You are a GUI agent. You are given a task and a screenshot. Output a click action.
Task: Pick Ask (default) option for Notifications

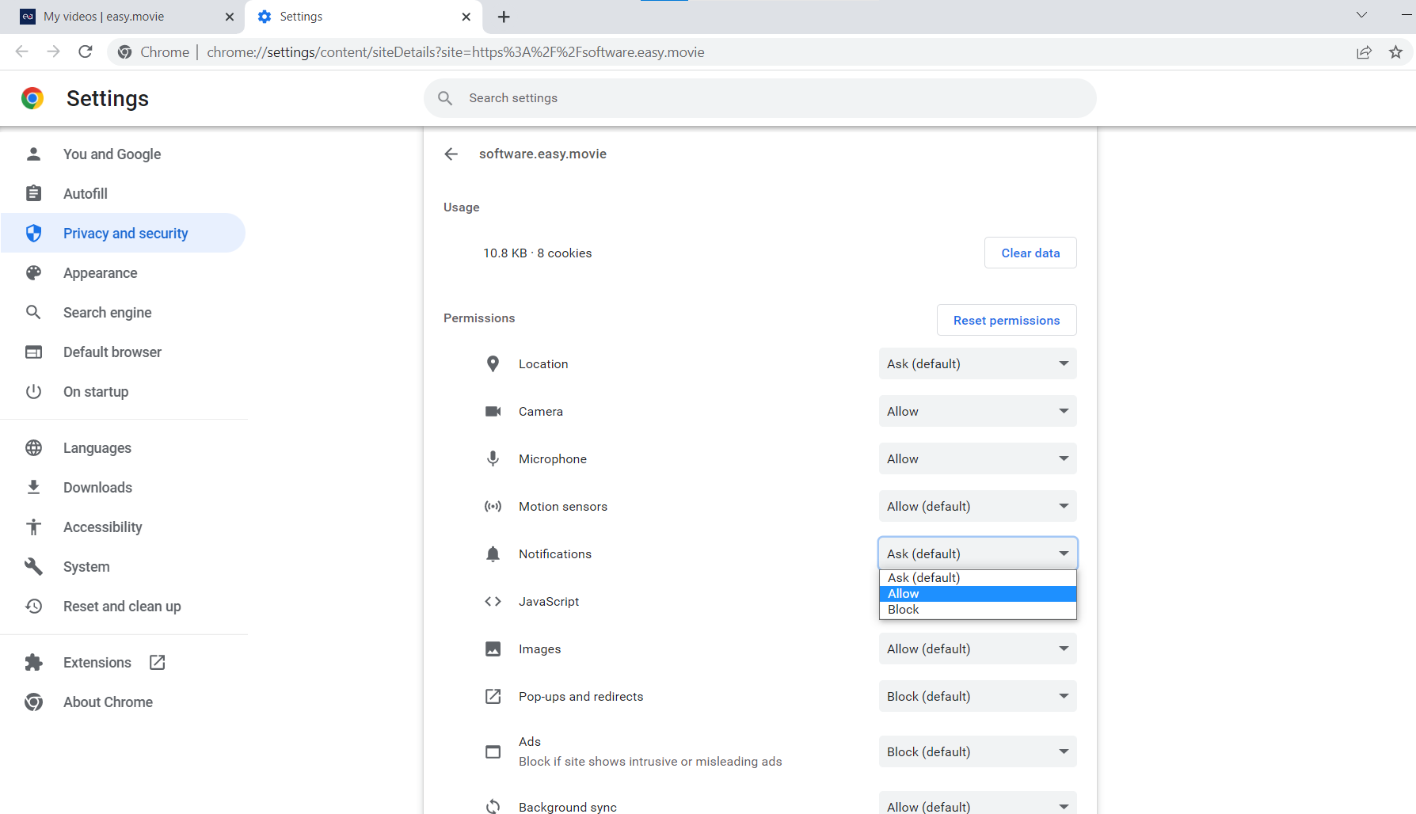click(x=977, y=578)
